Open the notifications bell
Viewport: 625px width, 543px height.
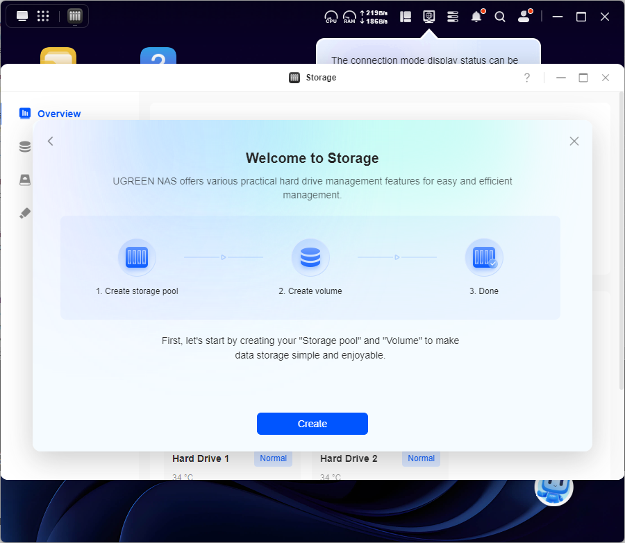coord(476,17)
